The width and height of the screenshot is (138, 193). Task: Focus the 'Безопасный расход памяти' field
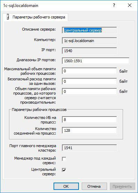coord(89,81)
